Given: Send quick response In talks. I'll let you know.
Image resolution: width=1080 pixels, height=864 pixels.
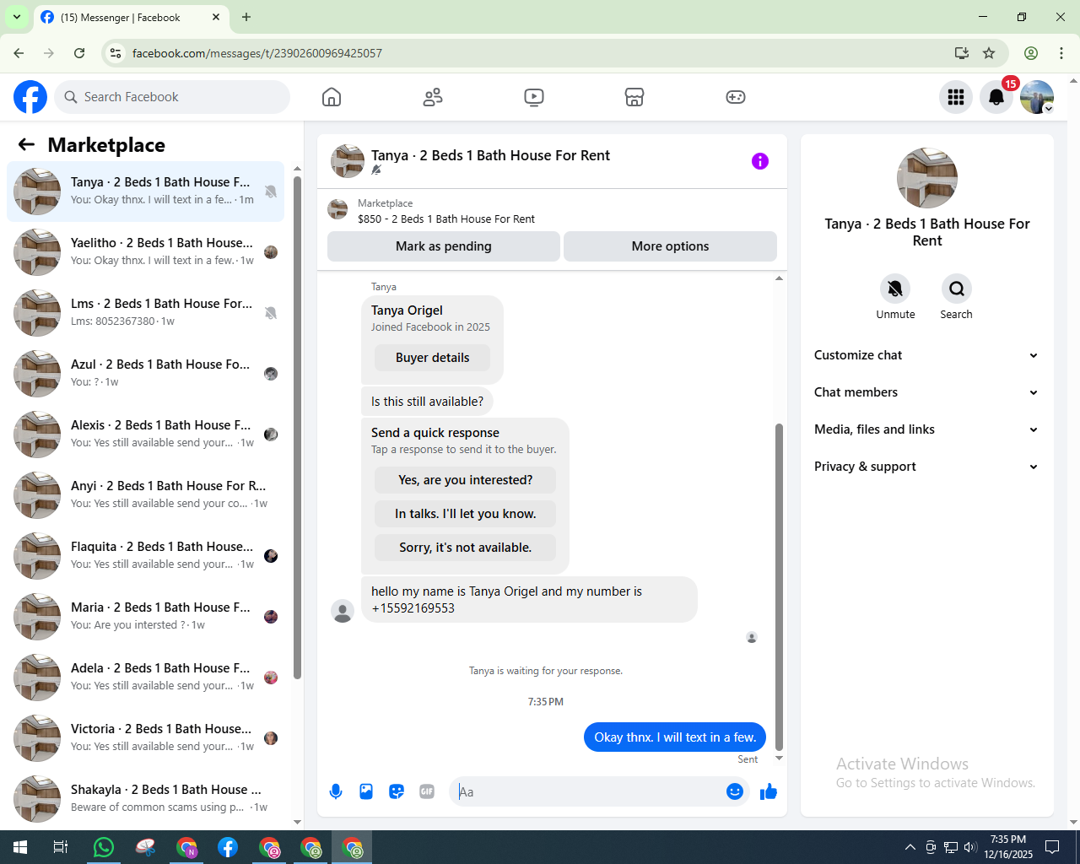Looking at the screenshot, I should pos(466,514).
